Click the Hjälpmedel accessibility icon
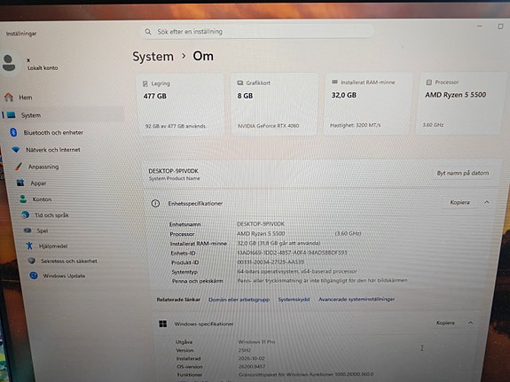 pyautogui.click(x=29, y=246)
